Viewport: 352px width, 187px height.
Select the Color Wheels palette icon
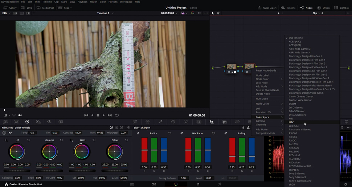coord(27,122)
